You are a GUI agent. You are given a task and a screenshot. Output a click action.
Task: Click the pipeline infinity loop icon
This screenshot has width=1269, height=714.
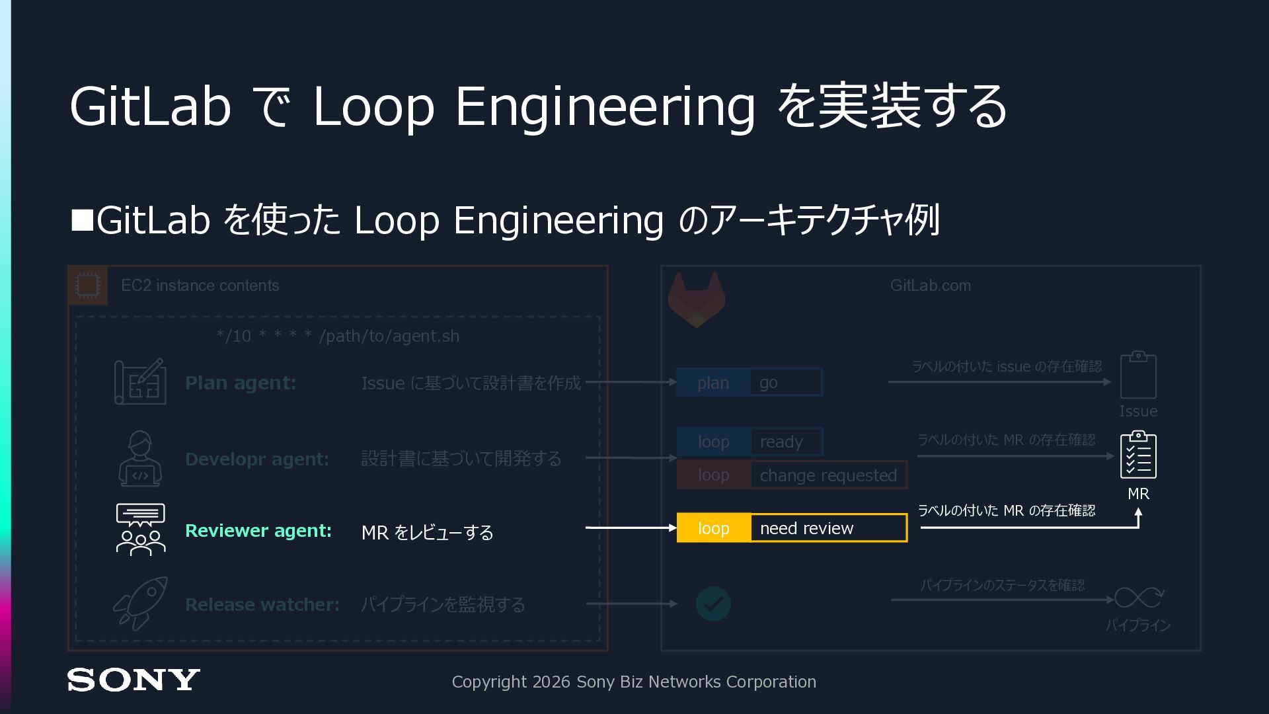point(1139,598)
